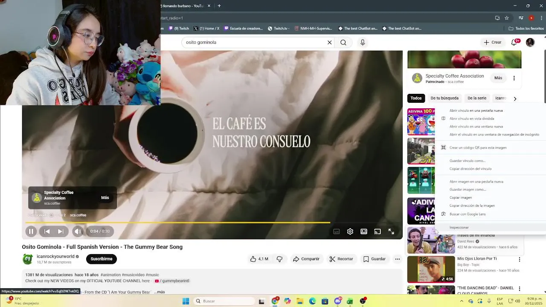Image resolution: width=546 pixels, height=307 pixels.
Task: Choose Guardar vínculo como...
Action: coord(490,161)
